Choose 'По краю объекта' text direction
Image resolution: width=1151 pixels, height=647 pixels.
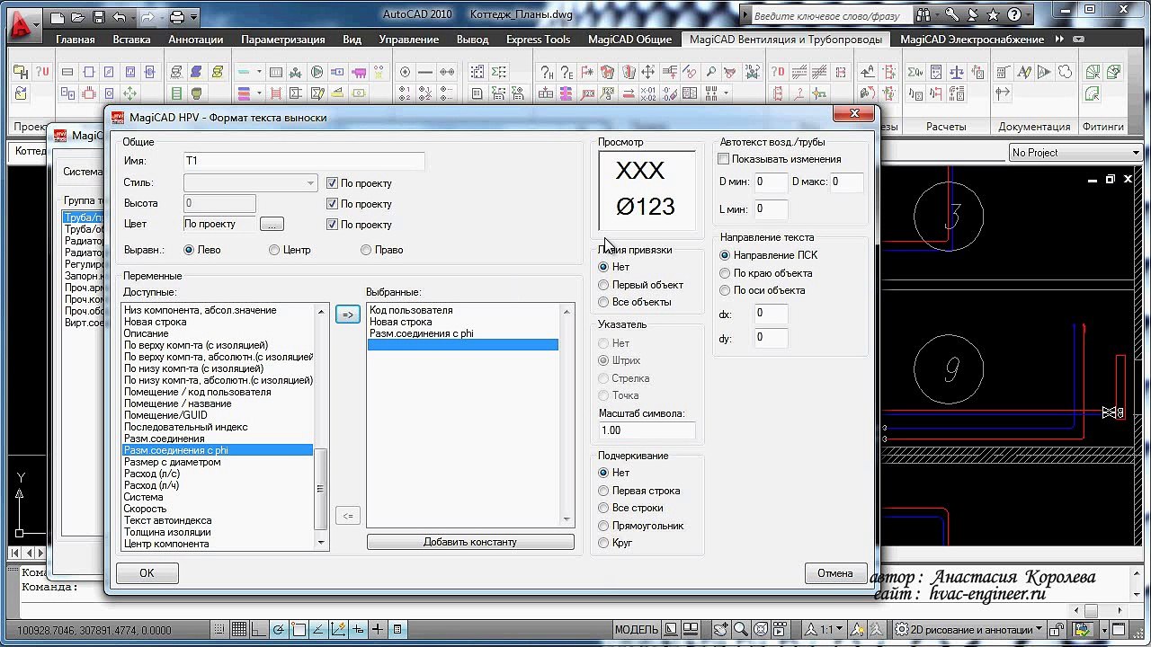(725, 273)
